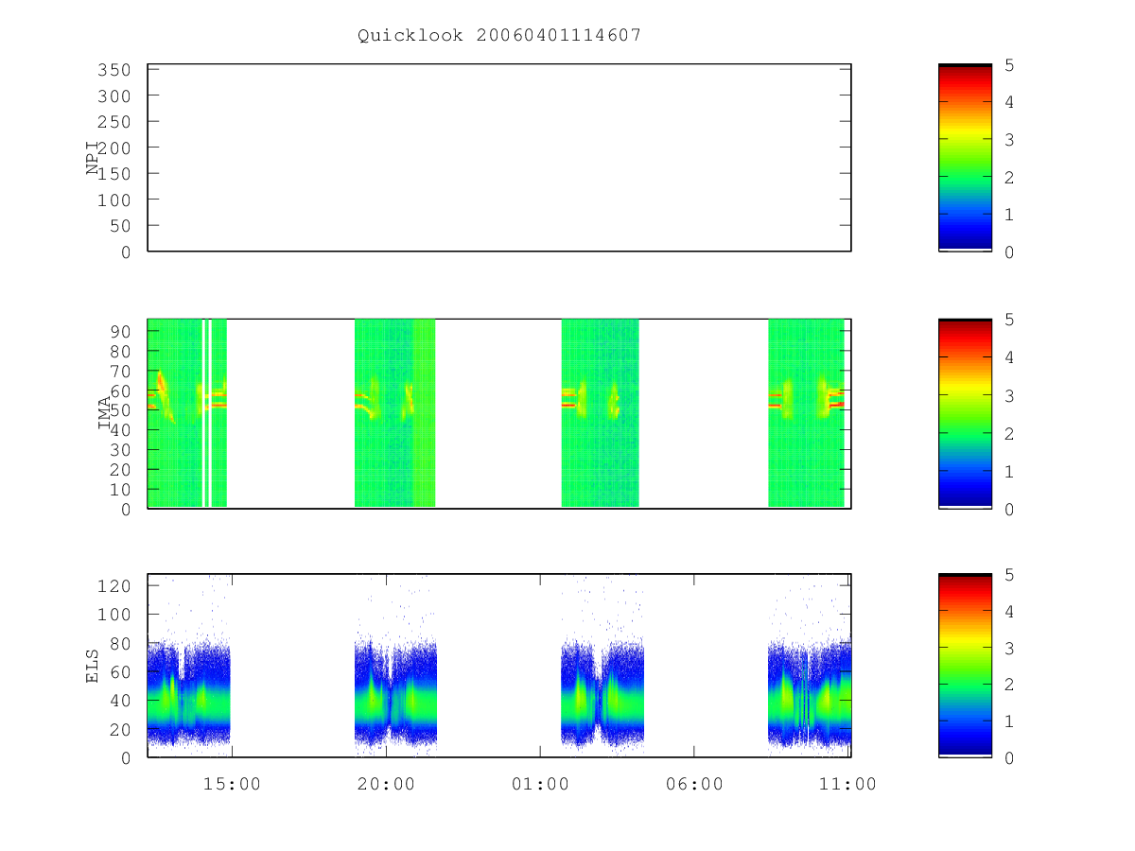Click the 120 tick on ELS axis
This screenshot has height=851, width=1135.
114,586
